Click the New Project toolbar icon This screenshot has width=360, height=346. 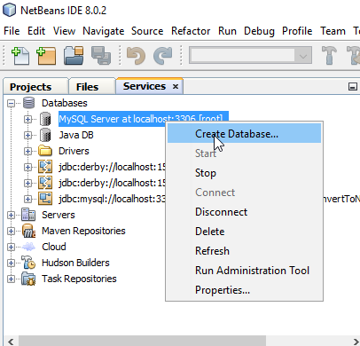[46, 56]
